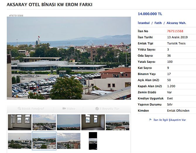
Task: Click the 3D cube tour icon
Action: coord(97,109)
